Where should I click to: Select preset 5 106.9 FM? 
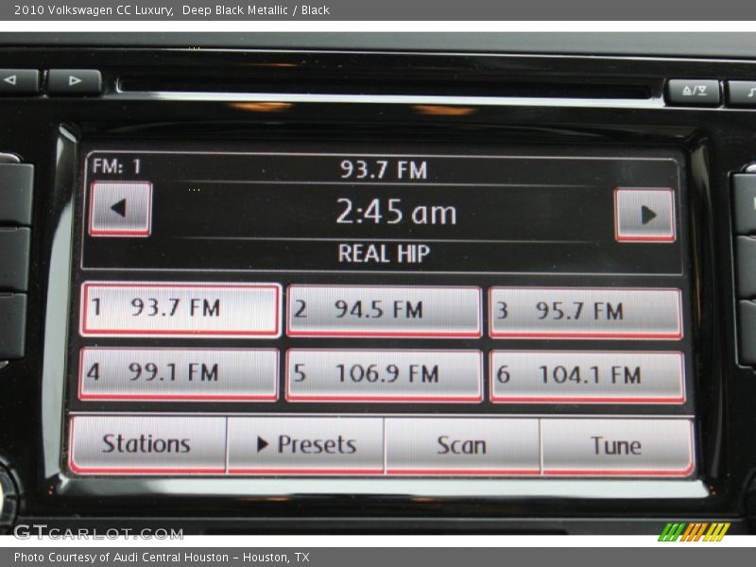point(384,375)
